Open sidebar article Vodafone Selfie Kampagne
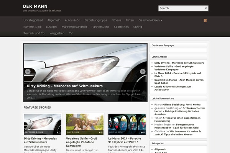The width and height of the screenshot is (230, 153). point(174,68)
